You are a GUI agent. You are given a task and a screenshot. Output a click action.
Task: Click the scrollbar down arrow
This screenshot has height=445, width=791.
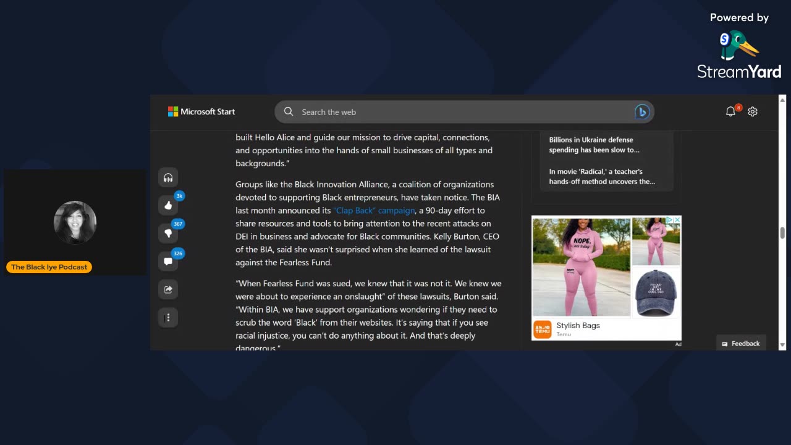pyautogui.click(x=782, y=345)
